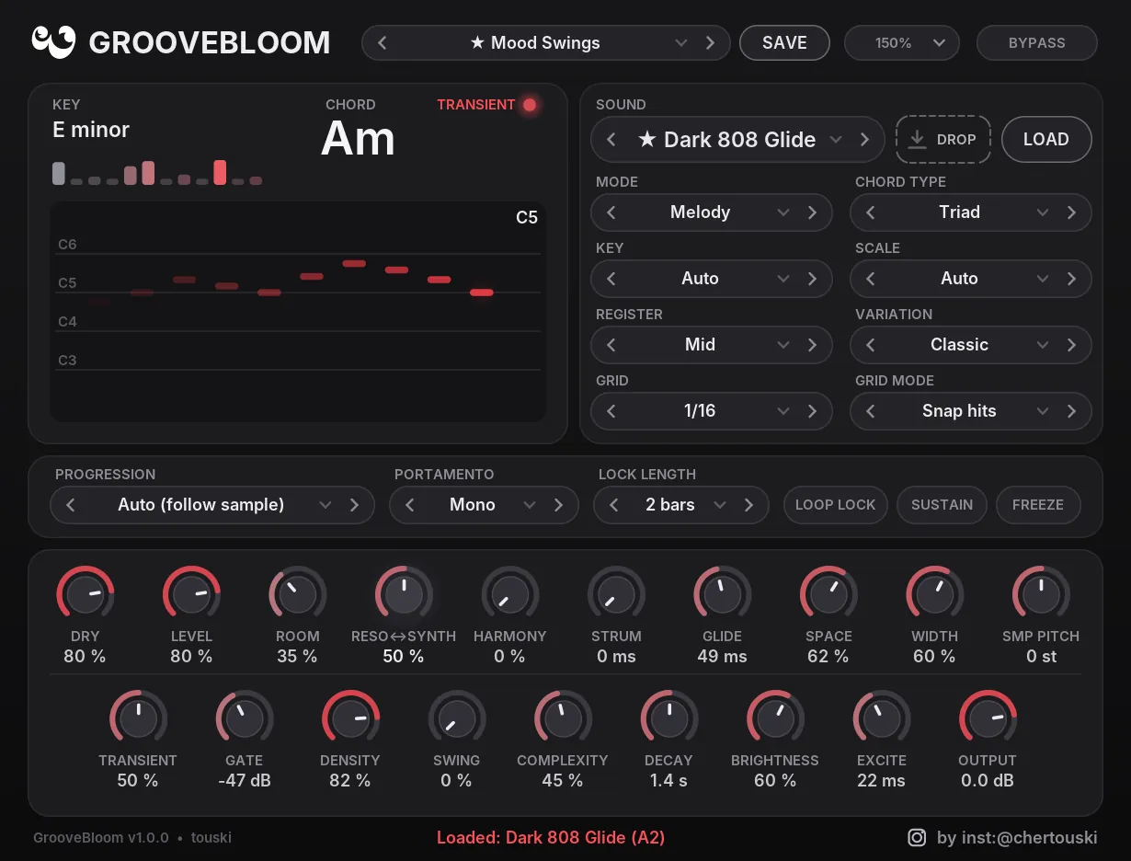
Task: Expand the Dark 808 Glide sound list
Action: [738, 139]
